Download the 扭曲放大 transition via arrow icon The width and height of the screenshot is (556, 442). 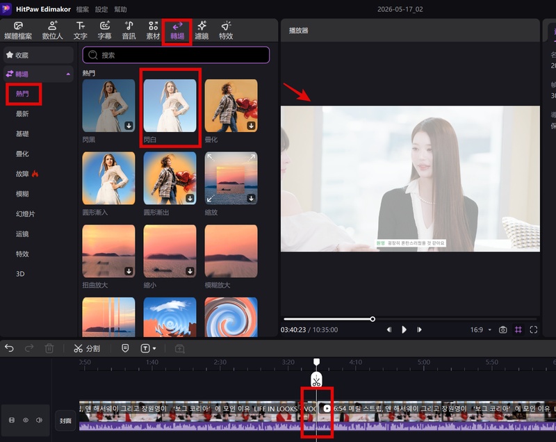tap(129, 271)
